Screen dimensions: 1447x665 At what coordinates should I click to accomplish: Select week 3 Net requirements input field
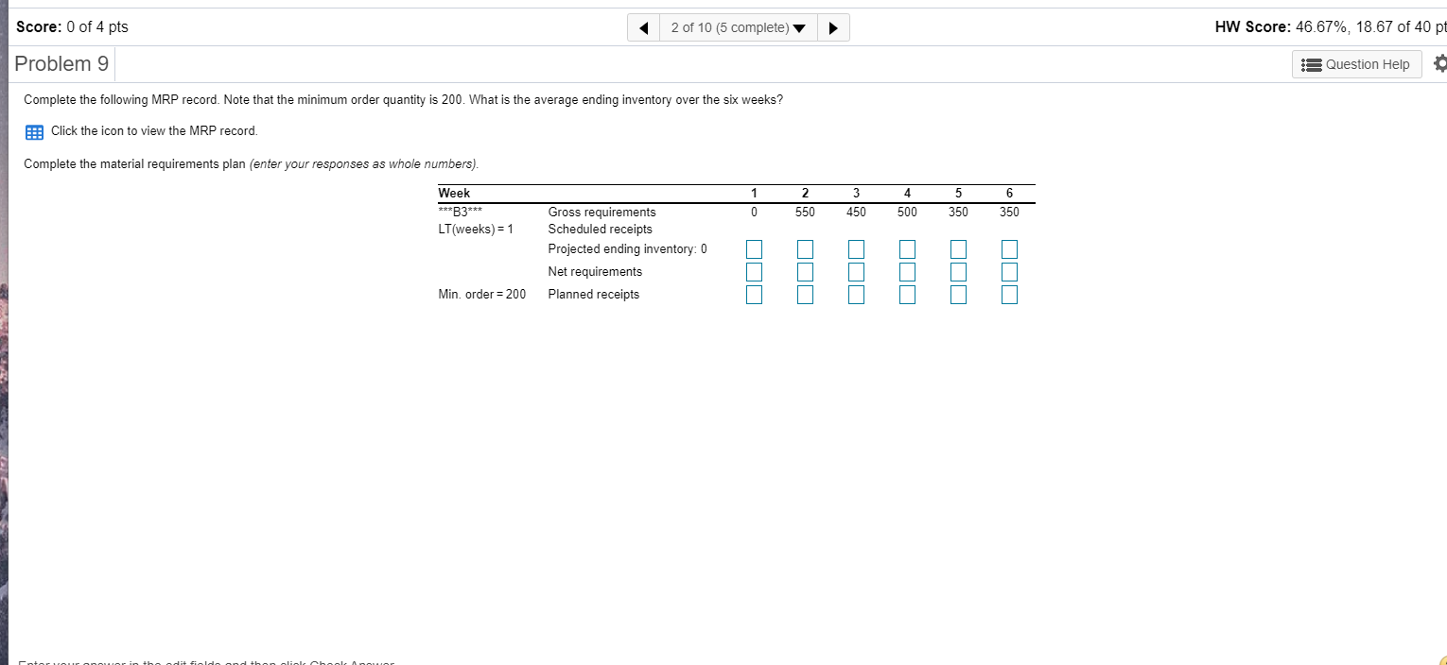856,271
